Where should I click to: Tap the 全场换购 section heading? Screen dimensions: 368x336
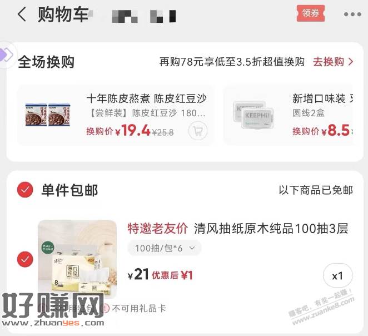[46, 62]
